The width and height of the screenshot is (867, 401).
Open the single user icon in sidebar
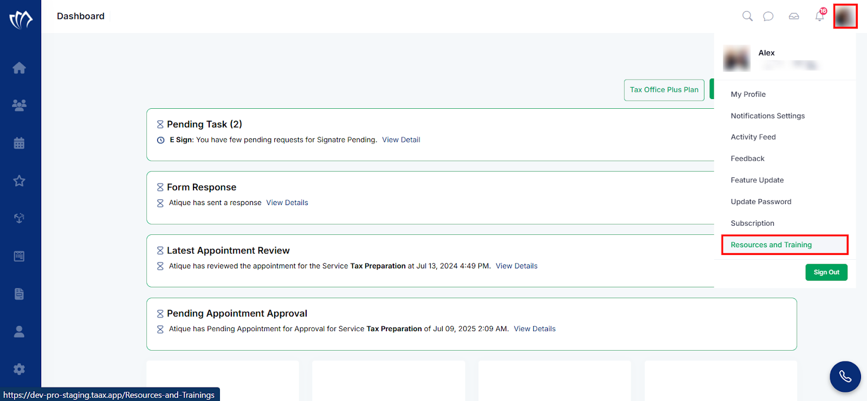20,331
